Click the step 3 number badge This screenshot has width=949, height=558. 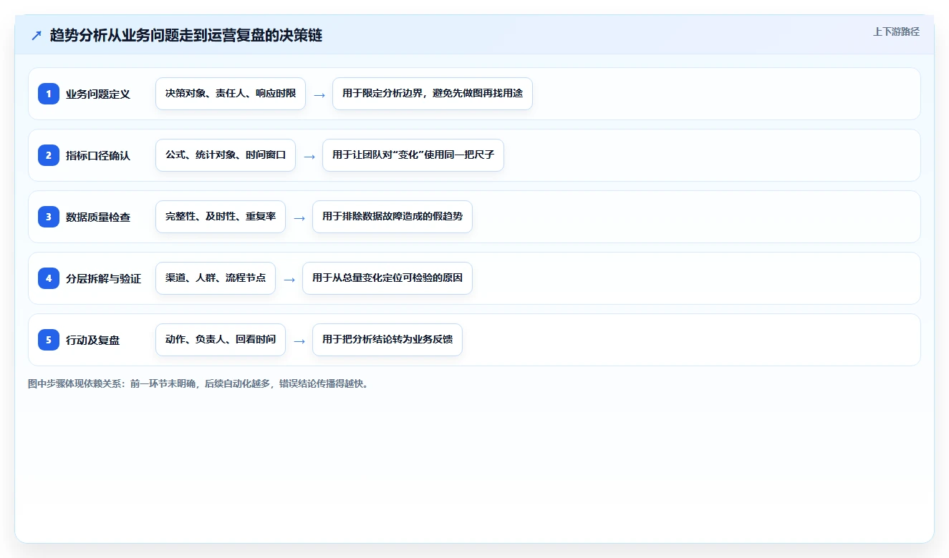[49, 217]
